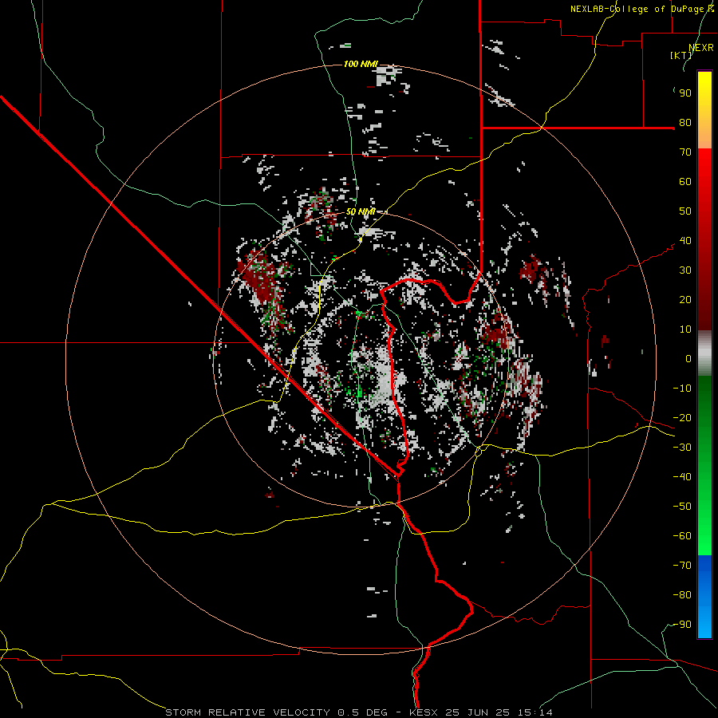The image size is (718, 718).
Task: Click the 80 value on the velocity scale
Action: tap(685, 122)
